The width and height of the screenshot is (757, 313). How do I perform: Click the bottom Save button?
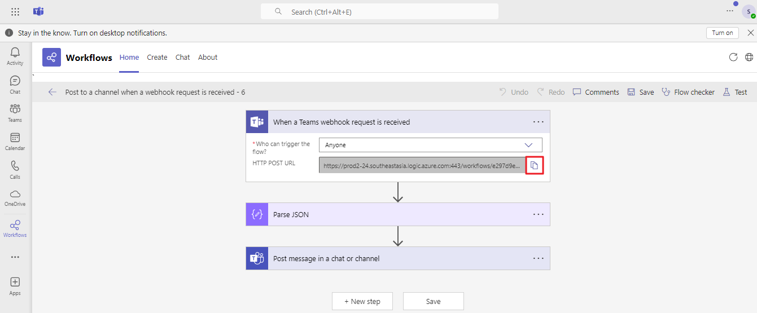pos(434,301)
